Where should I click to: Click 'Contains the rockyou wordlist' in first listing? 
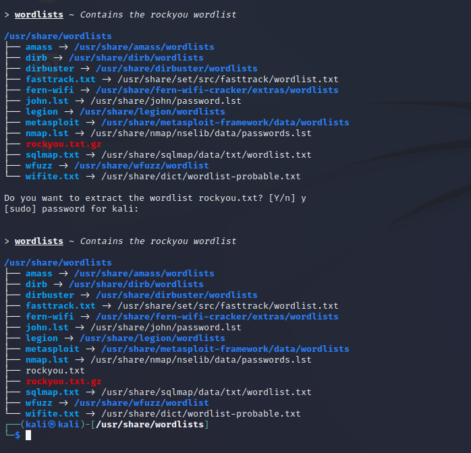[x=158, y=15]
